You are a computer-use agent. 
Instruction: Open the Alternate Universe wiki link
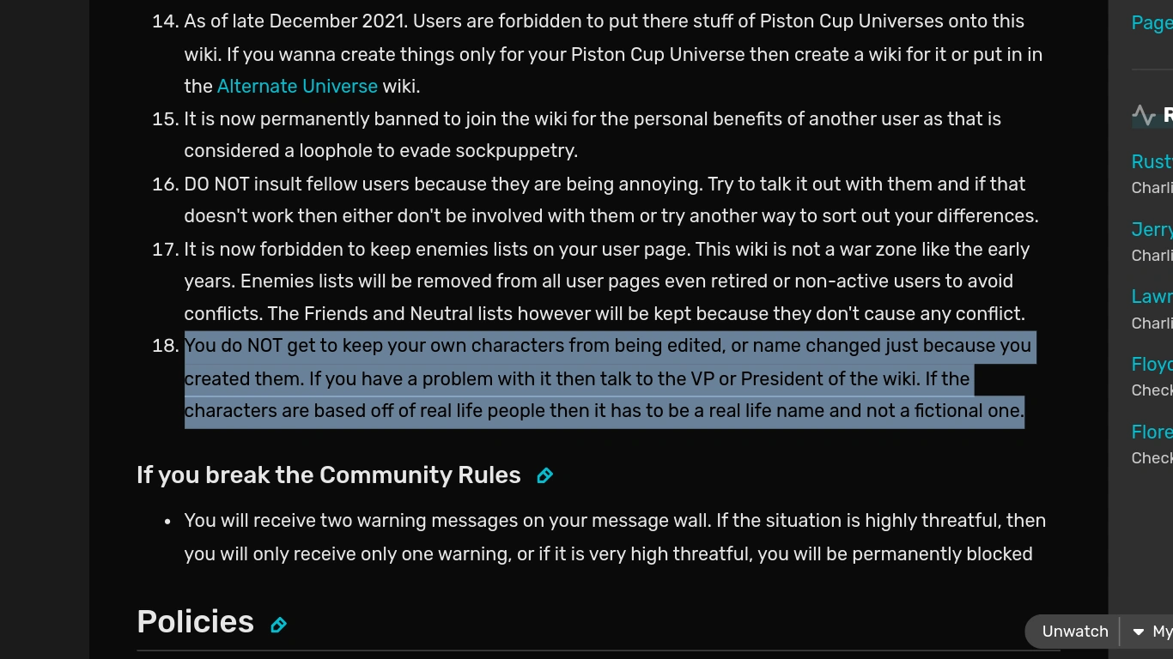click(297, 86)
